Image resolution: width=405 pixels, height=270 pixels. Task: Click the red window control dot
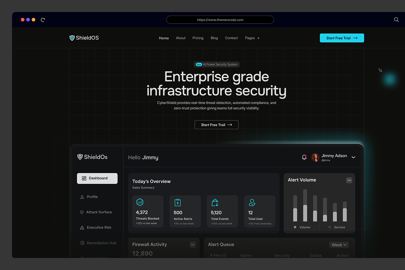tap(23, 20)
